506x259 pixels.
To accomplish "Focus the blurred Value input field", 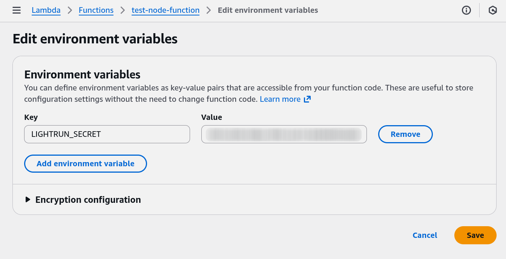I will pyautogui.click(x=284, y=134).
